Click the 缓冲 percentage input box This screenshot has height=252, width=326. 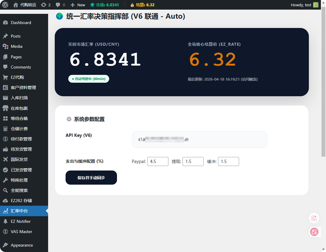click(x=228, y=161)
